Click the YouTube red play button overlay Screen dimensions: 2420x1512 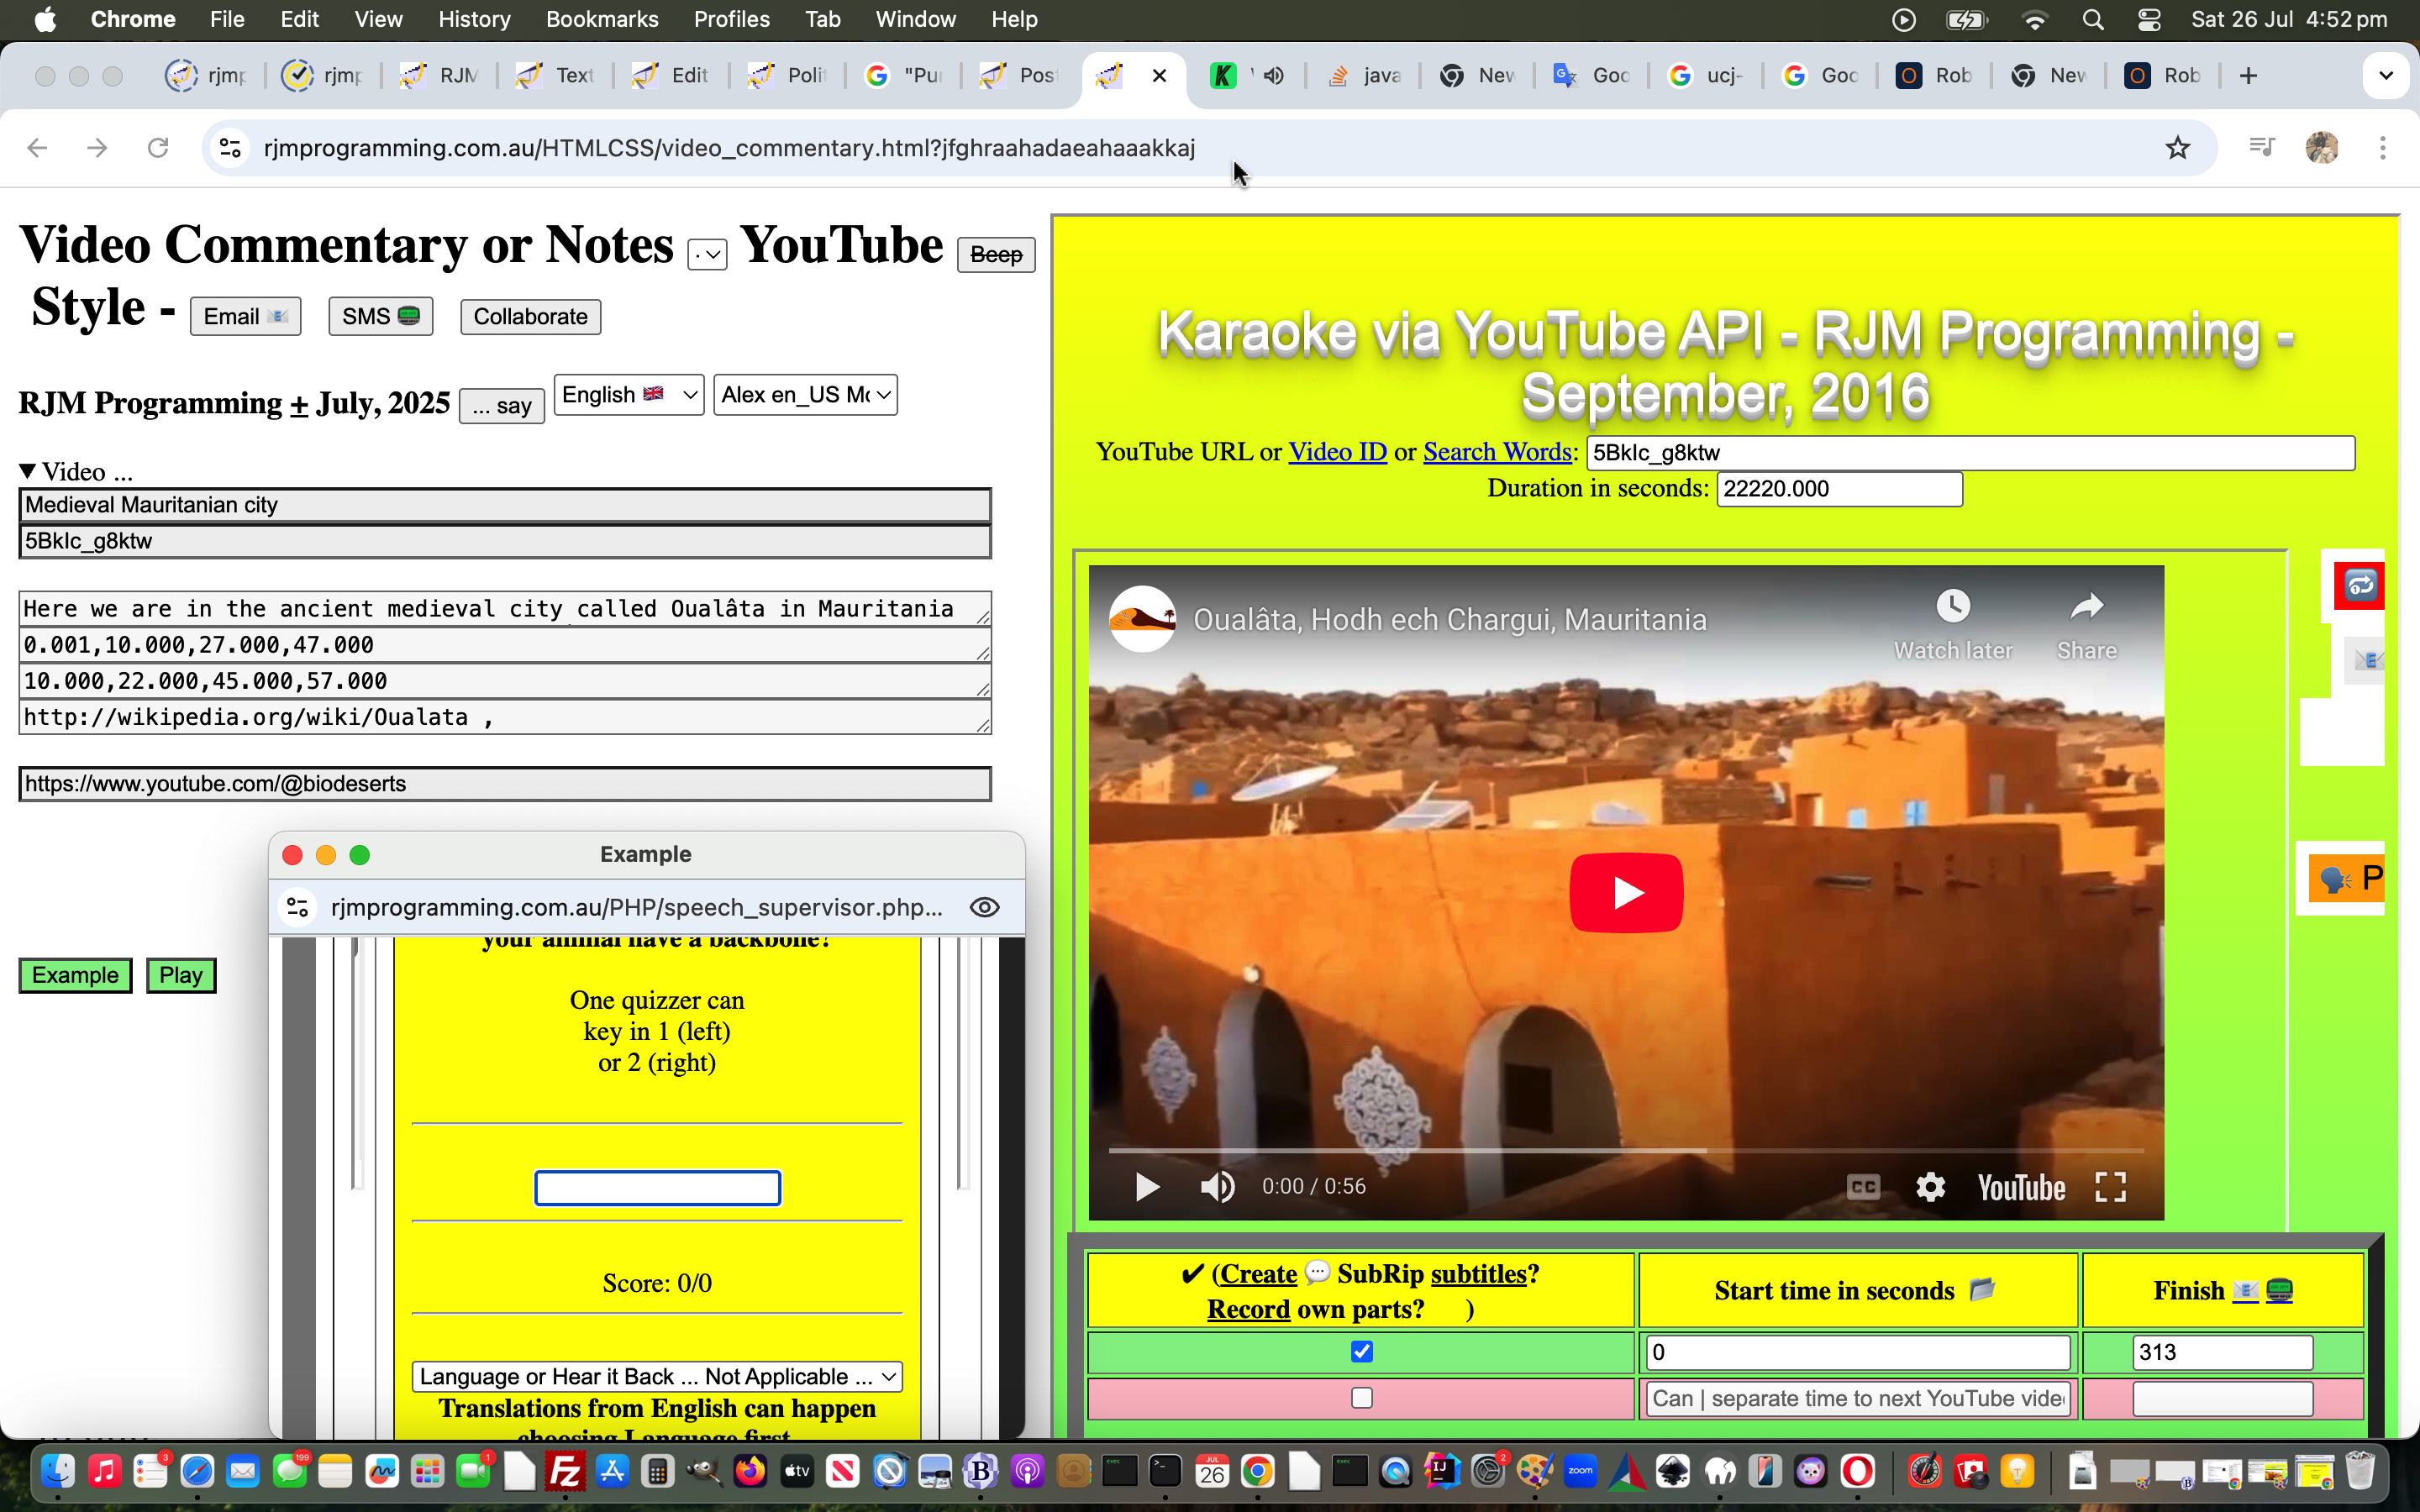click(x=1626, y=892)
